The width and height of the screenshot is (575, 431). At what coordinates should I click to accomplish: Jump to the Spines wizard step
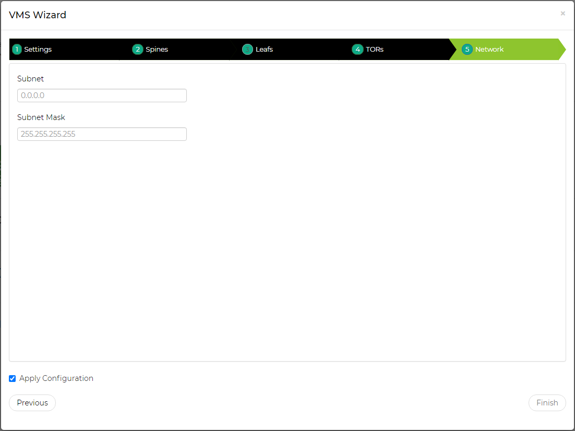(x=157, y=50)
